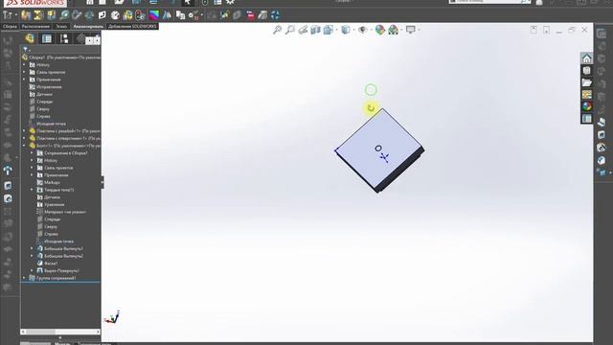Image resolution: width=613 pixels, height=345 pixels.
Task: Open the View Orientation dropdown arrow
Action: click(x=336, y=30)
